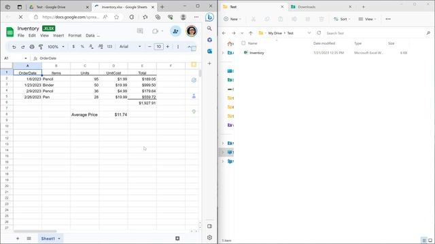Format cells as percent
Viewport: 435px width, 244px height.
pyautogui.click(x=82, y=47)
